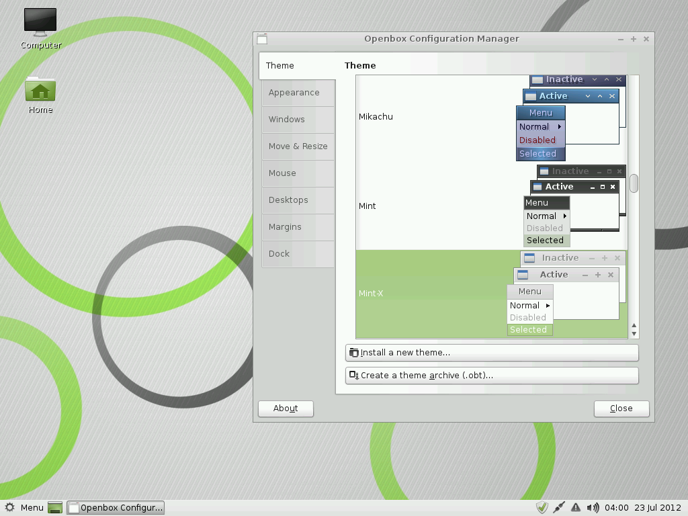Click the warning triangle tray icon
688x516 pixels.
(x=576, y=508)
